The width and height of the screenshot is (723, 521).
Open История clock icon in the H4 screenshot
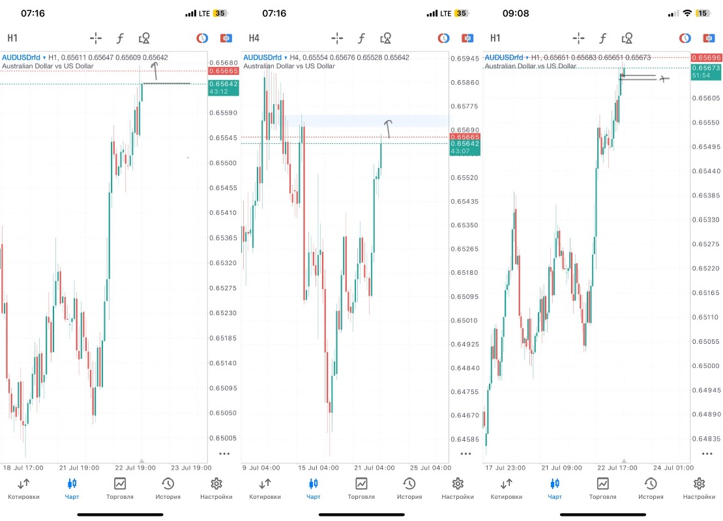click(x=409, y=488)
